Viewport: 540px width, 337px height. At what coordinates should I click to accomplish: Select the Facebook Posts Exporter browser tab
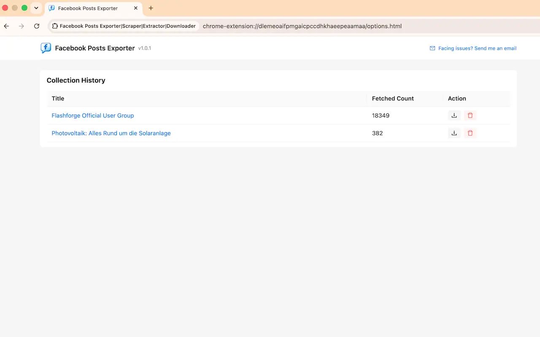pyautogui.click(x=93, y=8)
